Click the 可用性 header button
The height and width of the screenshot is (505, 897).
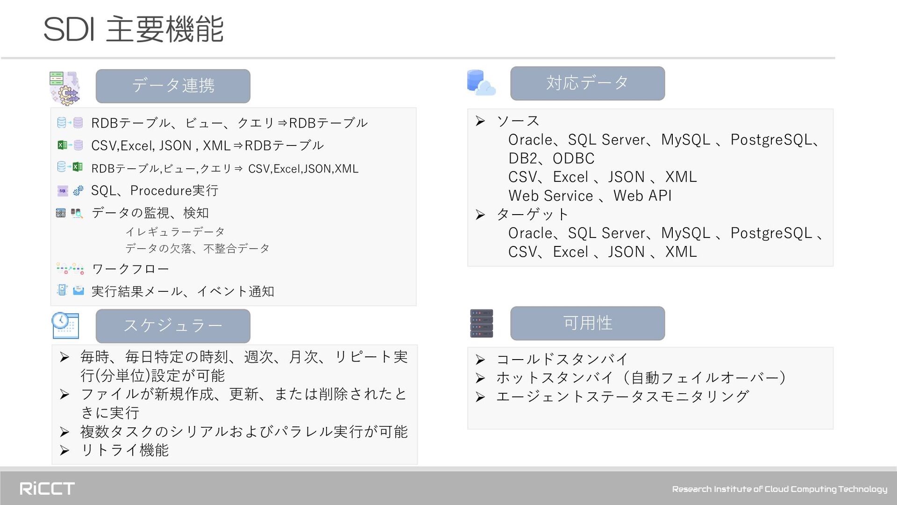tap(587, 323)
